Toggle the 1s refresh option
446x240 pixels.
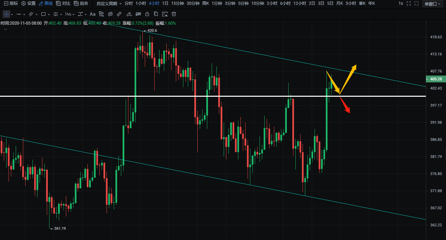401,3
